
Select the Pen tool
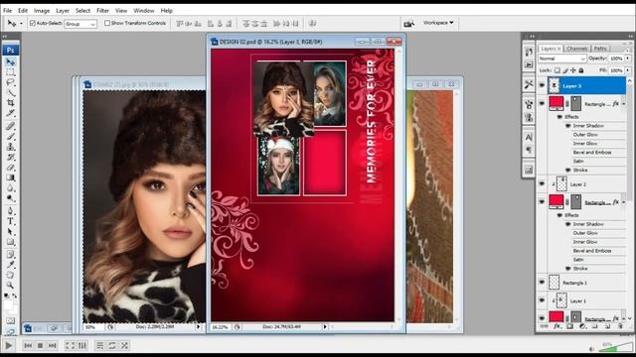(11, 211)
